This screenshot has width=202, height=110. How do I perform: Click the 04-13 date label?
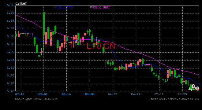click(x=112, y=94)
